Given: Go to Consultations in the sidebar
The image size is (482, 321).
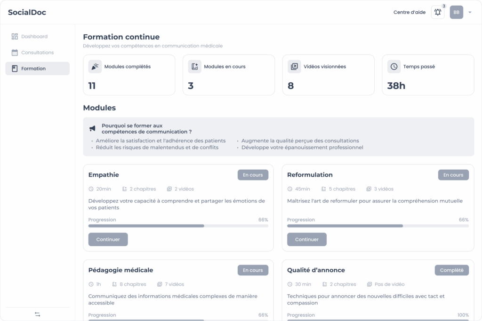Looking at the screenshot, I should [x=37, y=53].
